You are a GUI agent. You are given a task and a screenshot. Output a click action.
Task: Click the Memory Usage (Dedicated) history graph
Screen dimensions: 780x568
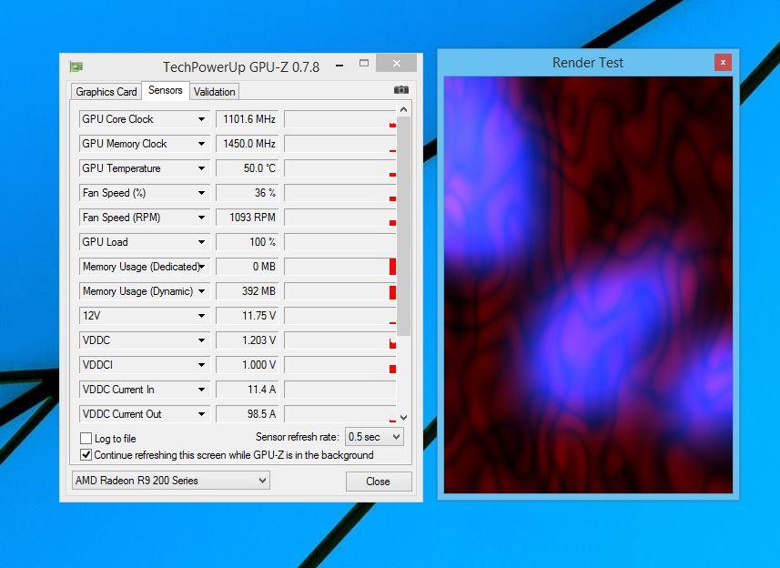point(340,267)
